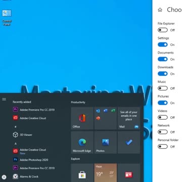Turn off the Documents toggle

[x=163, y=59]
